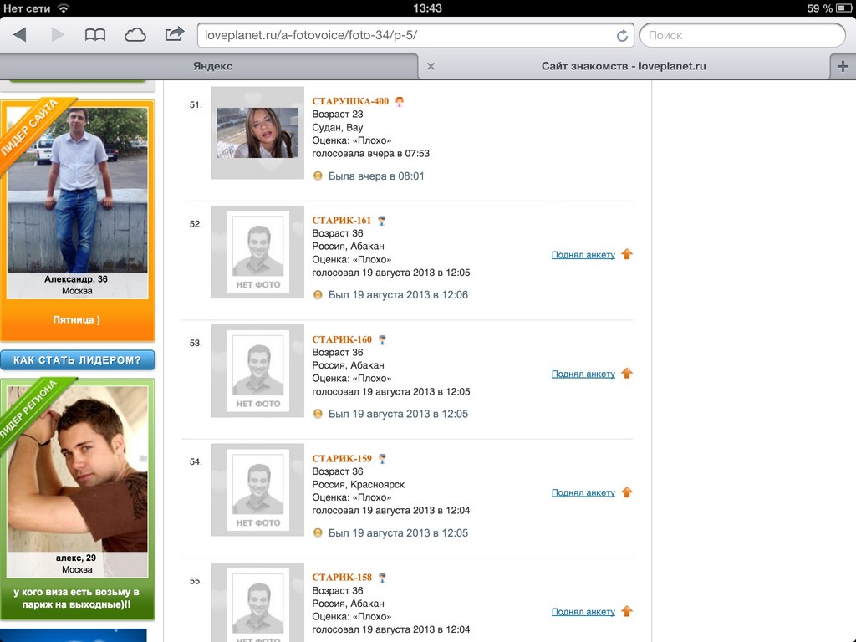This screenshot has height=642, width=856.
Task: Open НЕТ ФОТО placeholder of СТАРИК-160
Action: [x=257, y=371]
